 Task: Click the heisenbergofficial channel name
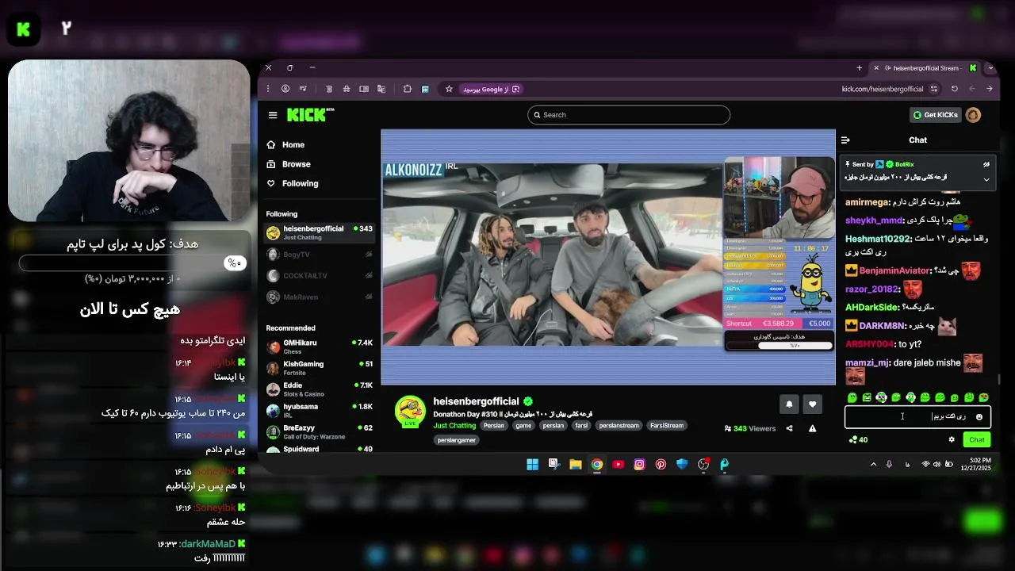pos(476,401)
